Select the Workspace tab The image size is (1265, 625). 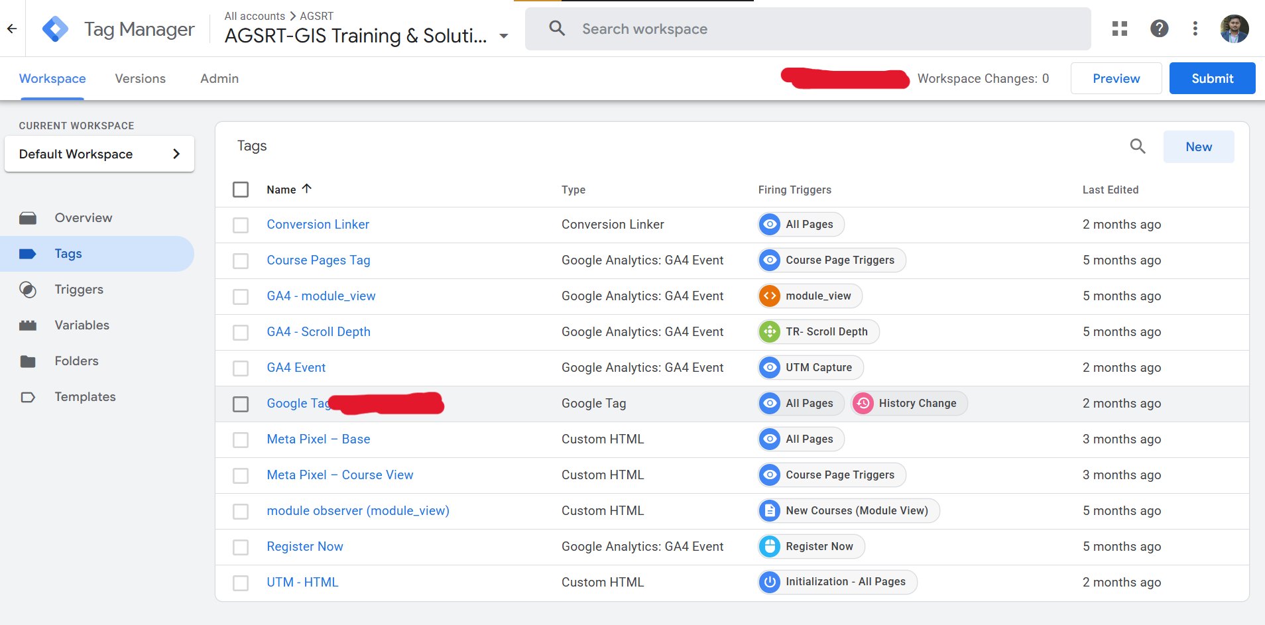click(52, 78)
